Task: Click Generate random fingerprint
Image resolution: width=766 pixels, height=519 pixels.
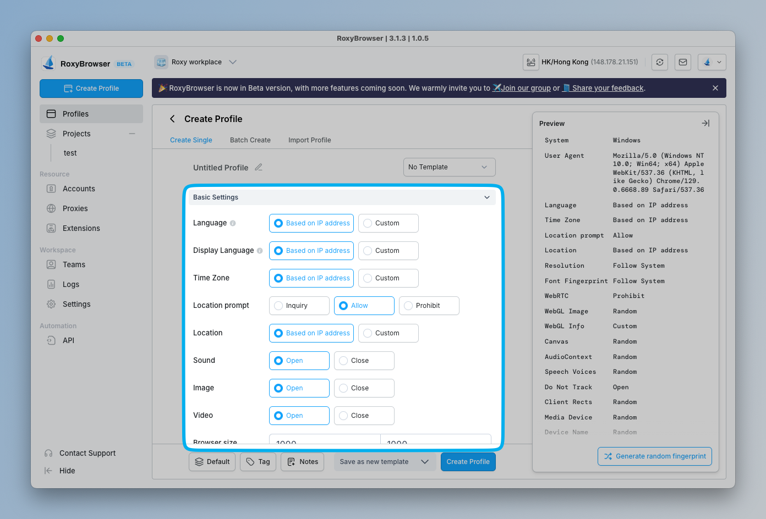Action: click(x=655, y=456)
